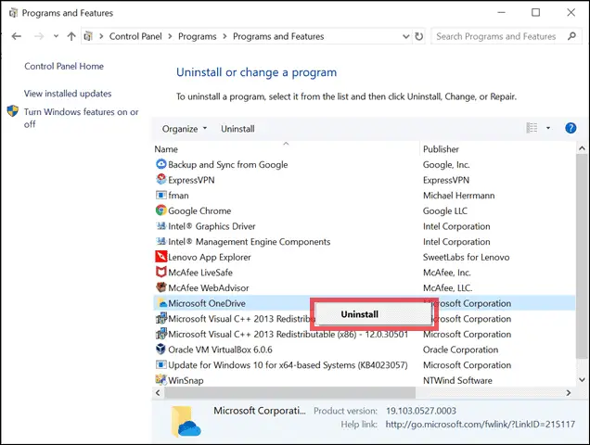This screenshot has width=590, height=445.
Task: Refresh the Programs and Features list
Action: (x=418, y=36)
